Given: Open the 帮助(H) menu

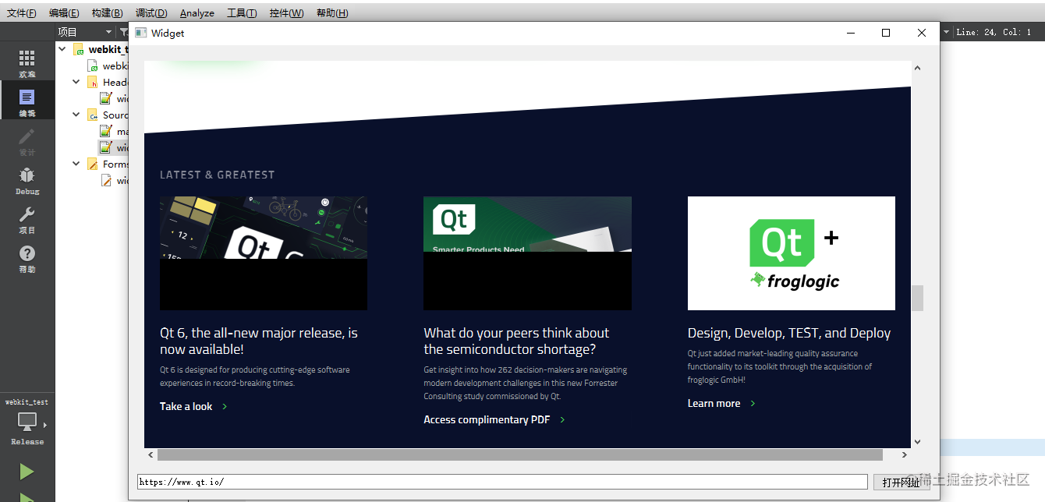Looking at the screenshot, I should tap(332, 13).
